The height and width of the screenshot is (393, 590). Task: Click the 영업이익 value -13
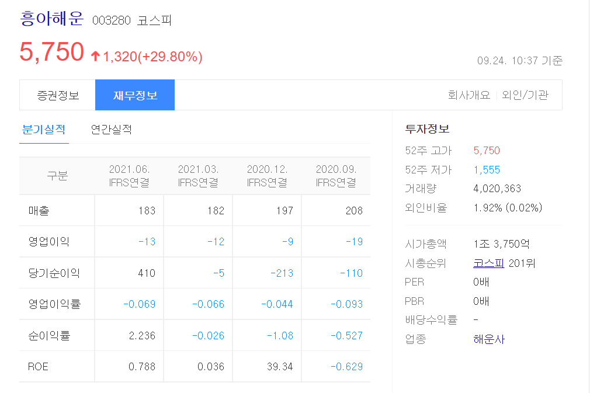(147, 241)
